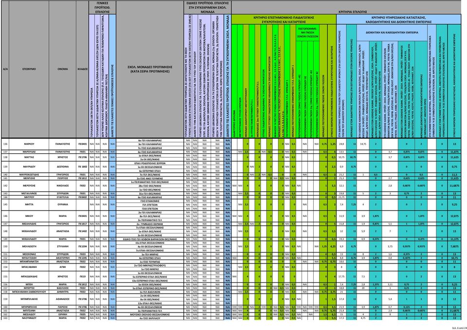Image resolution: width=467 pixels, height=330 pixels.
Task: Click the 'ΚΛΑΔΟΣ' column header
Action: coord(82,69)
